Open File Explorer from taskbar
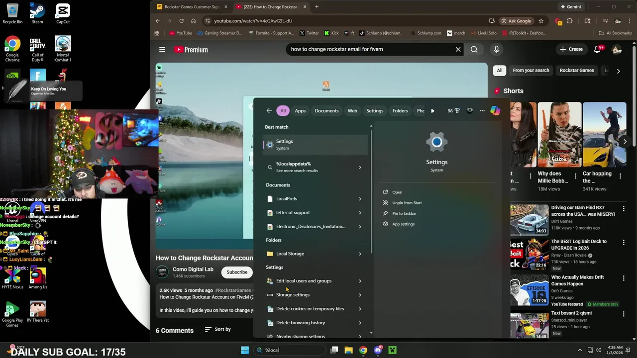Viewport: 637px width, 358px height. 349,350
